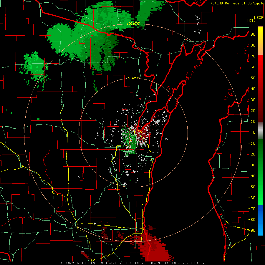Click the 50 scale value
This screenshot has height=265, width=265.
tap(253, 78)
